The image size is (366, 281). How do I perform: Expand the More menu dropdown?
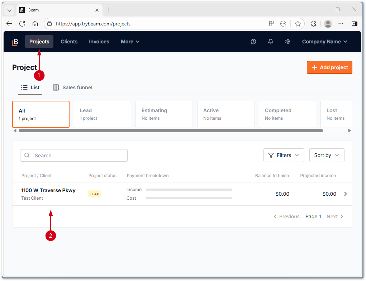click(x=130, y=42)
